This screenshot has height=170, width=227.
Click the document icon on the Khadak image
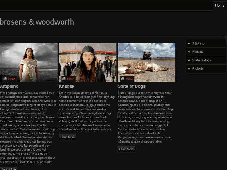pyautogui.click(x=64, y=79)
